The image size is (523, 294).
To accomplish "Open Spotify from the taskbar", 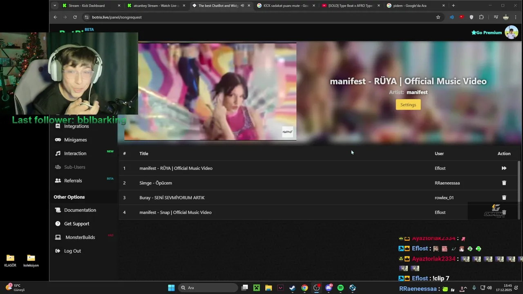I will pyautogui.click(x=340, y=288).
